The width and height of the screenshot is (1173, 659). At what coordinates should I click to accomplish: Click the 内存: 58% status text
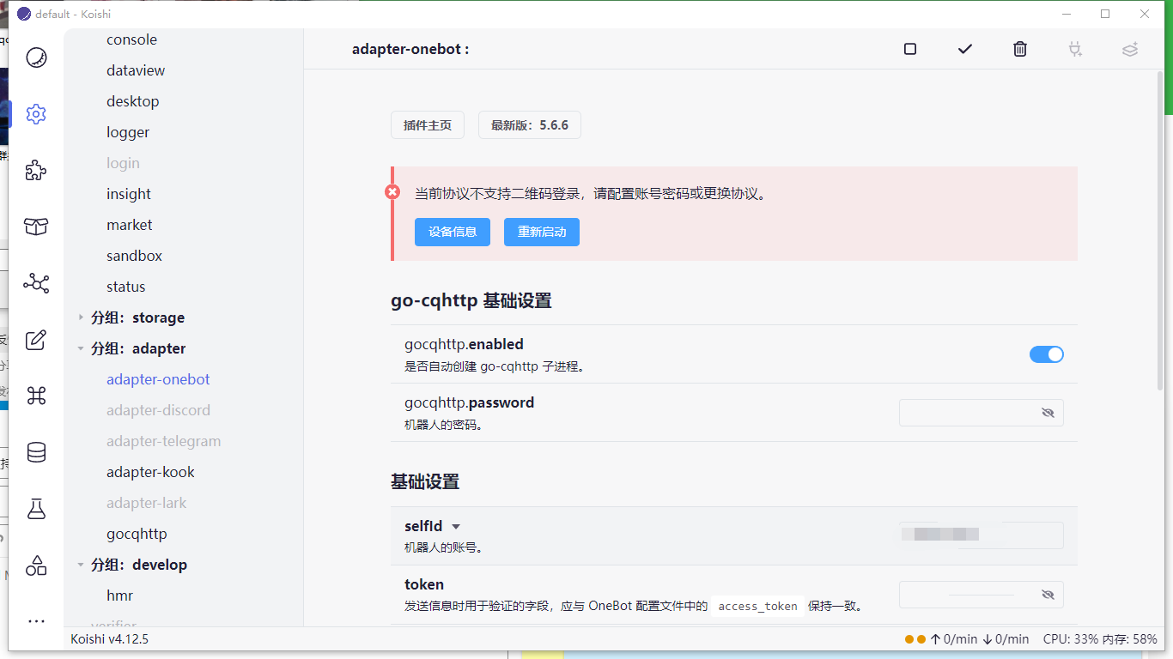[1130, 639]
